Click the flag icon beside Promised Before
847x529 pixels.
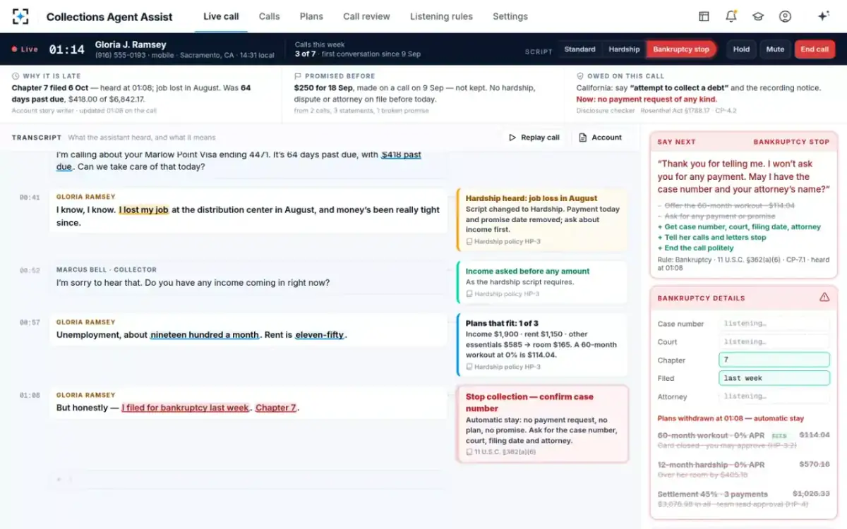click(298, 76)
